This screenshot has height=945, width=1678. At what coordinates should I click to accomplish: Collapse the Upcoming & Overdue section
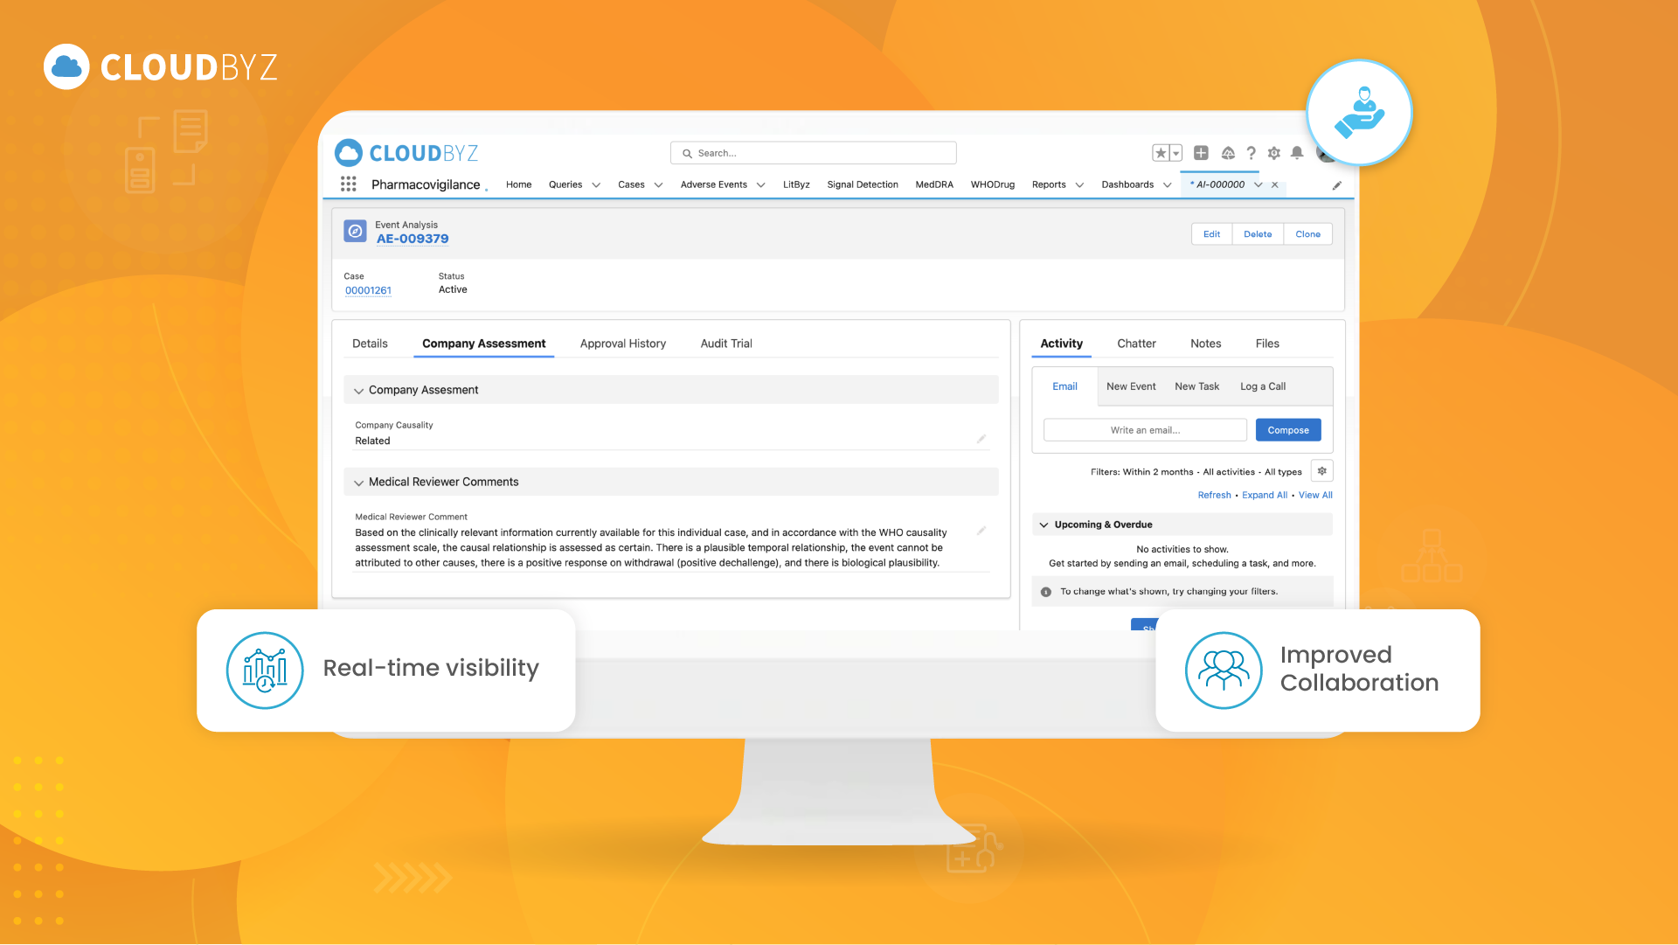1044,525
